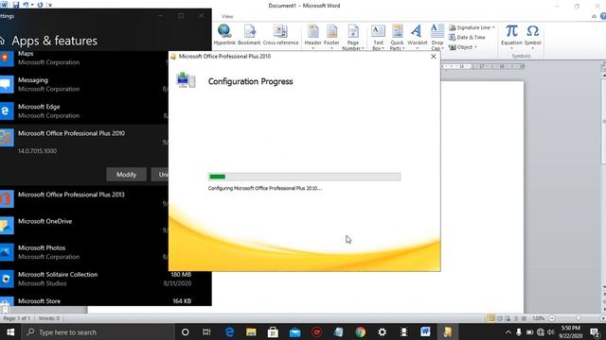Insert an Equation using the pi icon

click(x=511, y=36)
